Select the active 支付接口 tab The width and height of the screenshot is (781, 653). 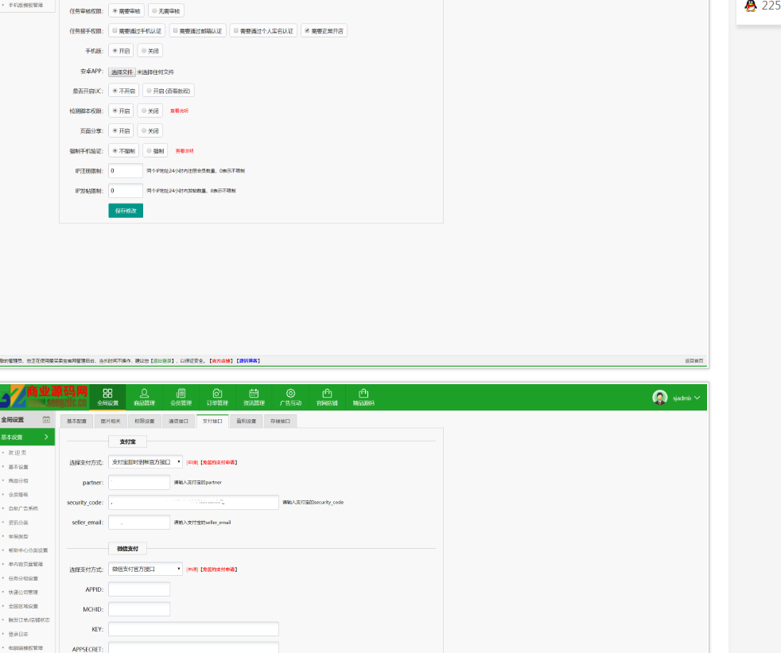(x=212, y=421)
